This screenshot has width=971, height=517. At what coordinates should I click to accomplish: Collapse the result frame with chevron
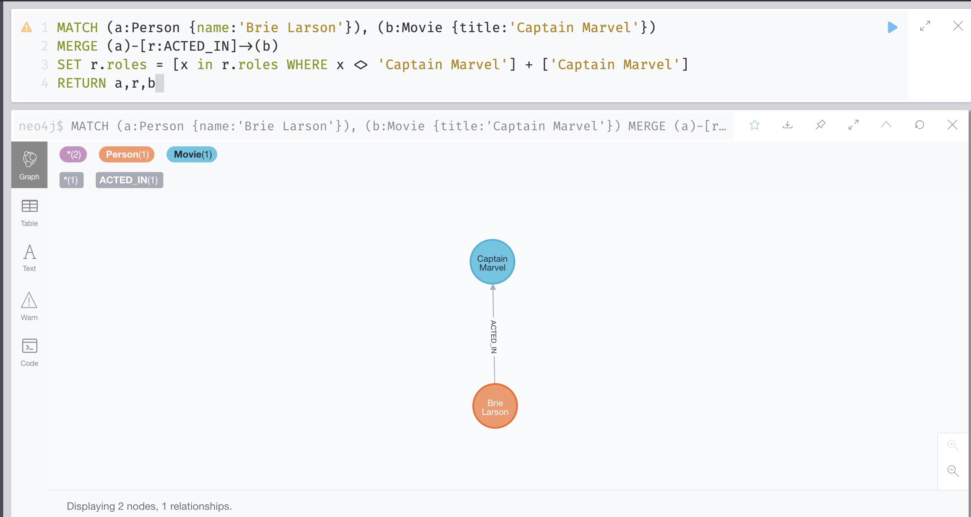pyautogui.click(x=886, y=125)
